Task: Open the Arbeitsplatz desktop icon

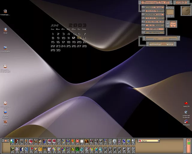Action: pyautogui.click(x=5, y=12)
